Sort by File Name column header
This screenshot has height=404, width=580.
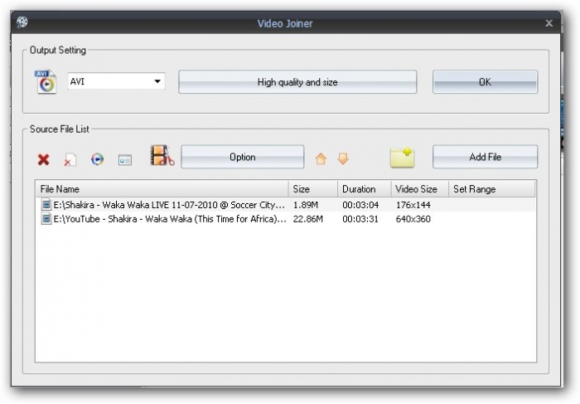tap(162, 189)
